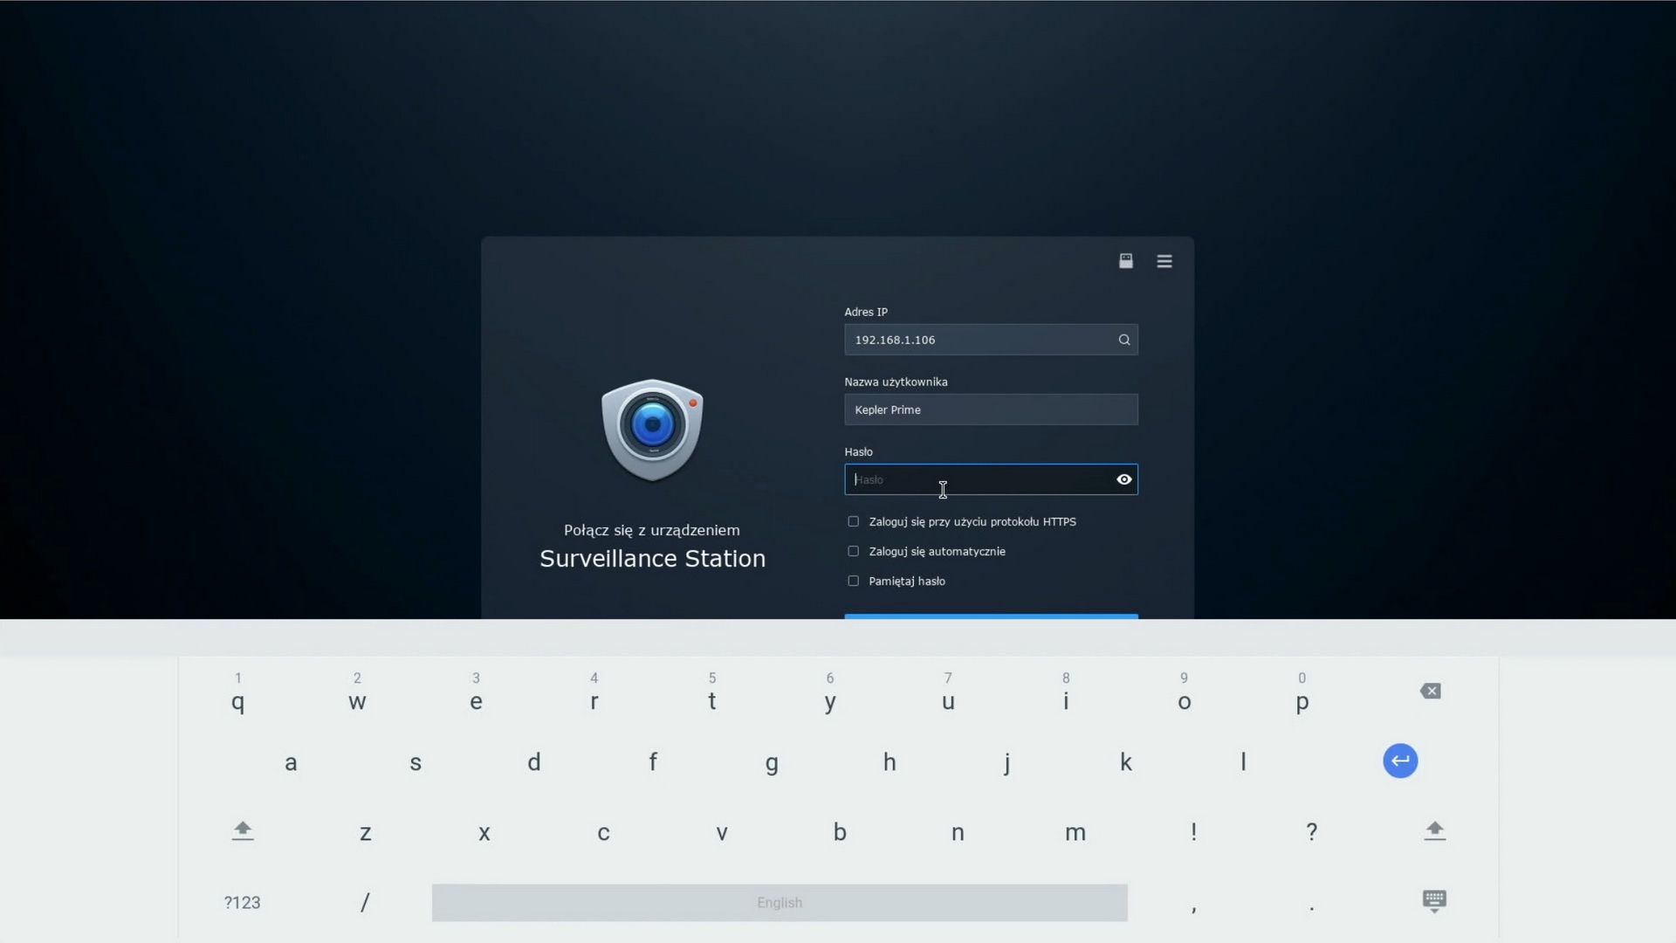The image size is (1676, 943).
Task: Tap the slash key on keyboard
Action: click(365, 903)
